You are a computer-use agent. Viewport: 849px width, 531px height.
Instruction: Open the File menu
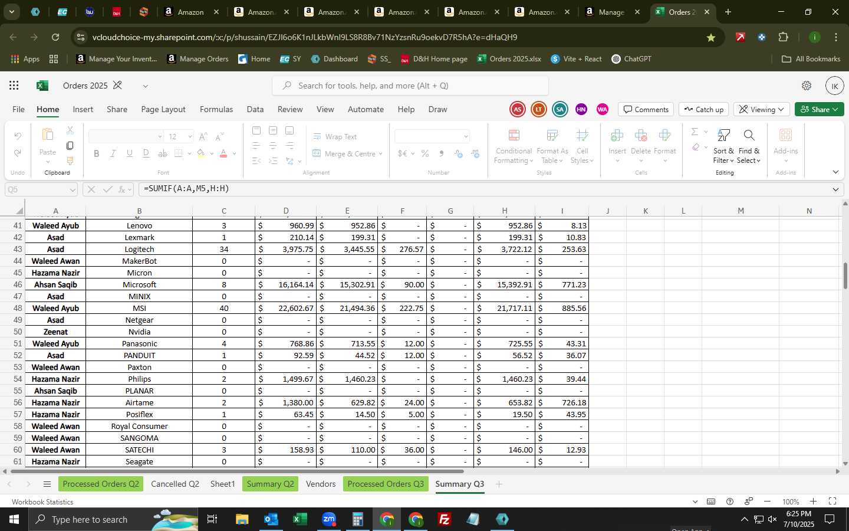coord(19,110)
